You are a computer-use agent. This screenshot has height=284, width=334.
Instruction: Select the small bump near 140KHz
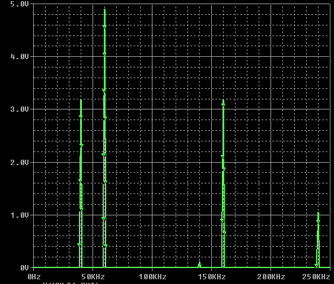199,264
